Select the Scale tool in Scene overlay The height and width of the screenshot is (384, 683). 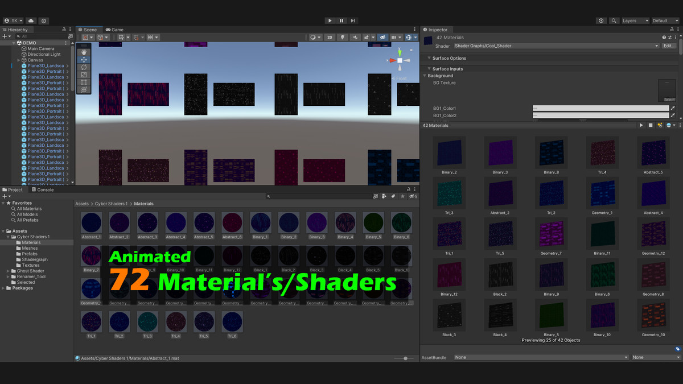pos(84,75)
